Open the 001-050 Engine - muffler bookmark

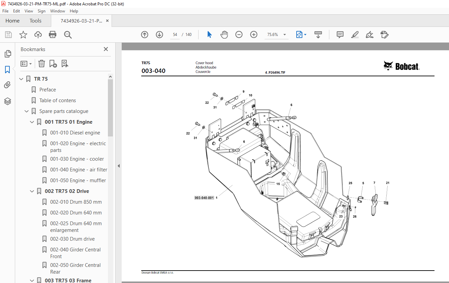pyautogui.click(x=78, y=180)
